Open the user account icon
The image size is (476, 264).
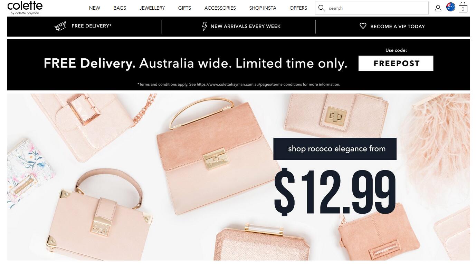[438, 8]
